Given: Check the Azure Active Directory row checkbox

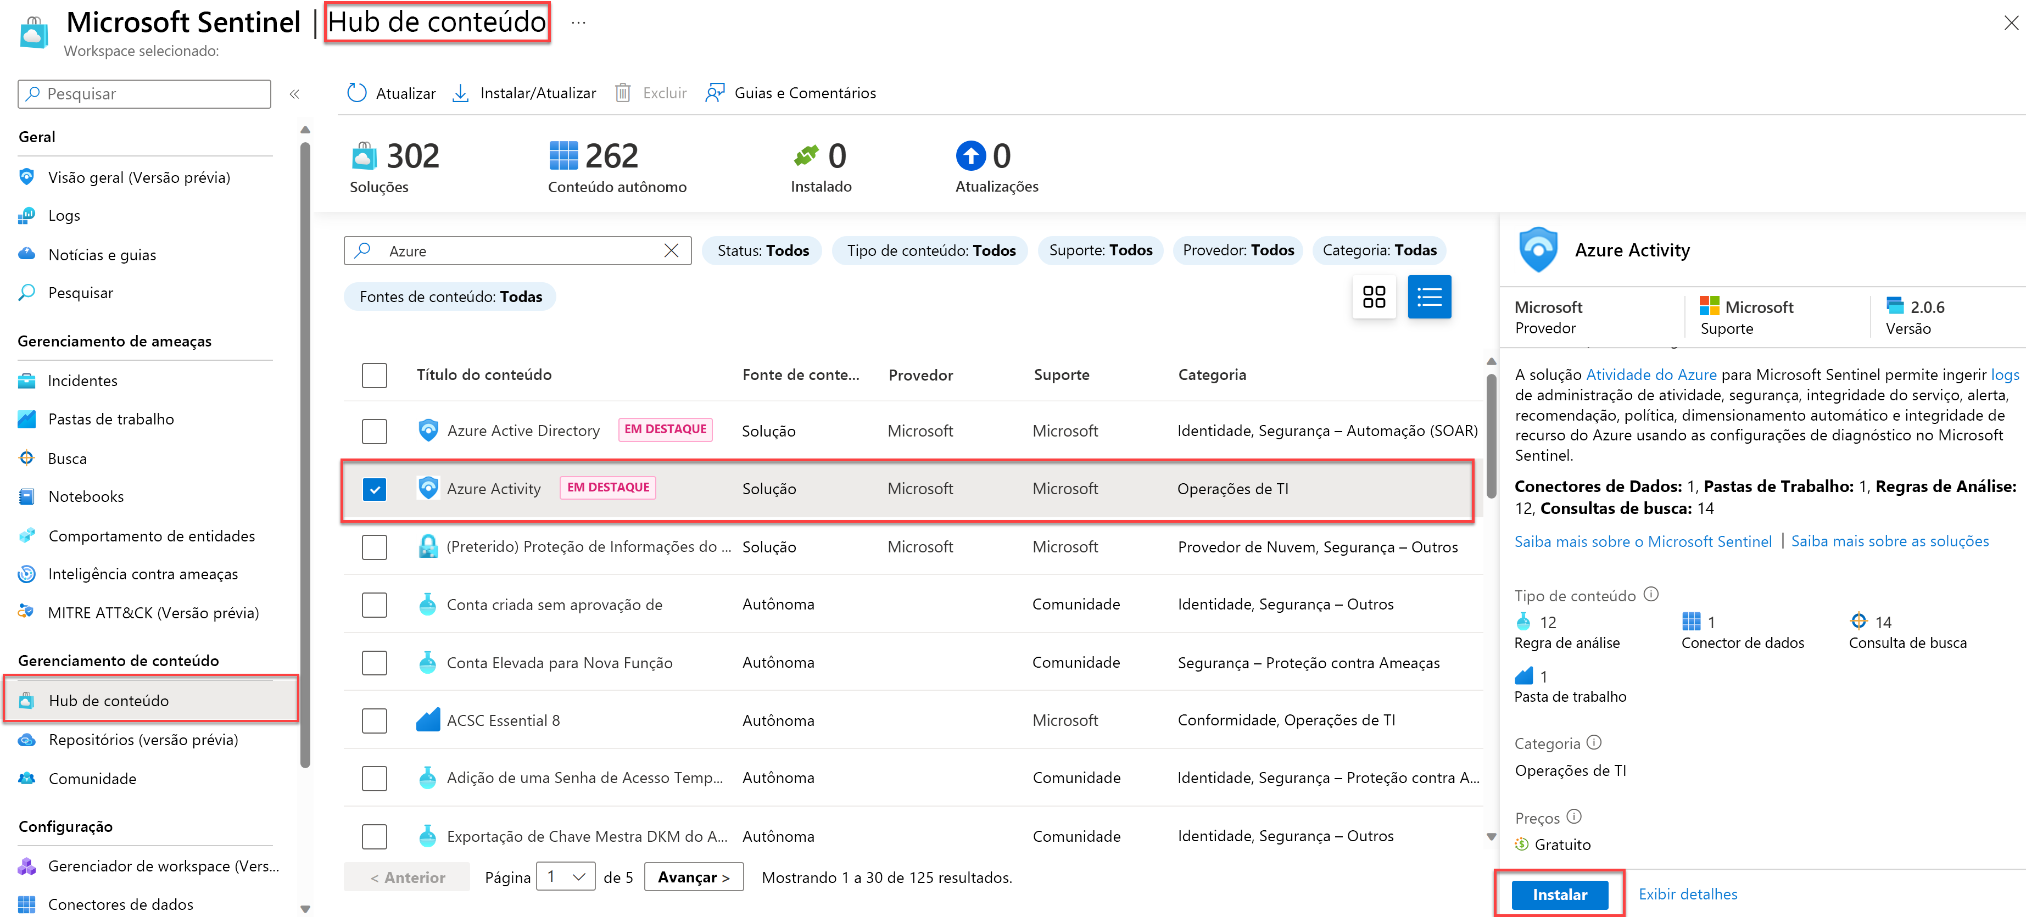Looking at the screenshot, I should pyautogui.click(x=375, y=431).
